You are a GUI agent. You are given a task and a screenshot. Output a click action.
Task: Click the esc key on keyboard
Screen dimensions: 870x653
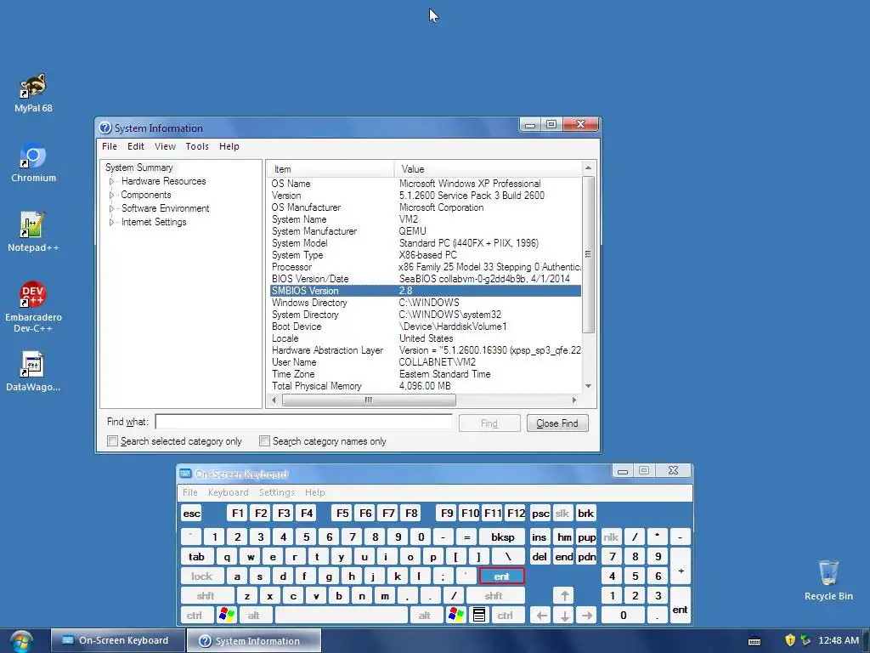pos(191,513)
